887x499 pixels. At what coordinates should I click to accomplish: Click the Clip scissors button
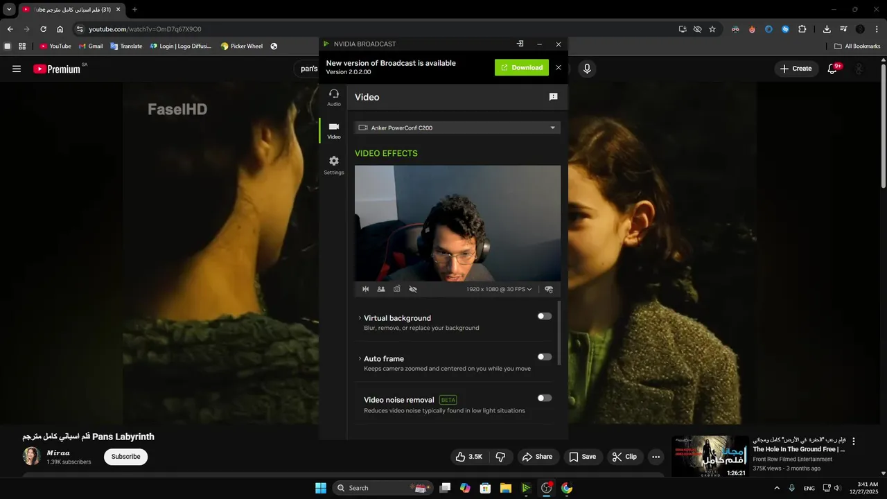point(624,457)
